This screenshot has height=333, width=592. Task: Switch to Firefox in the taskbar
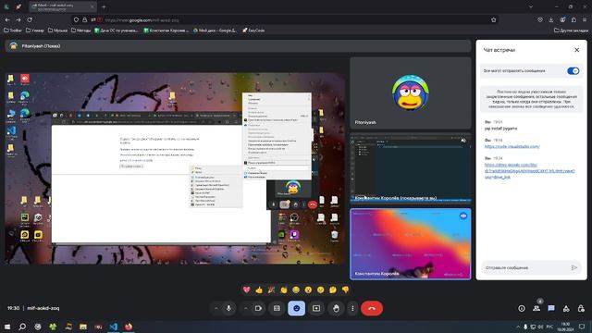tap(129, 327)
